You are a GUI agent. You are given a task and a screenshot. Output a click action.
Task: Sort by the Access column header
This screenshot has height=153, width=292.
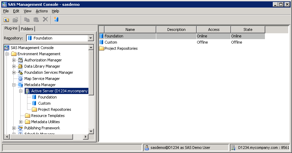coord(214,30)
